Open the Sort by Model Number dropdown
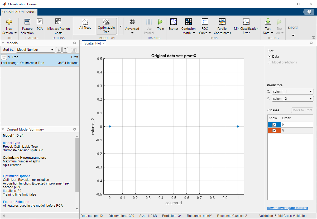The height and width of the screenshot is (219, 317). tap(35, 50)
